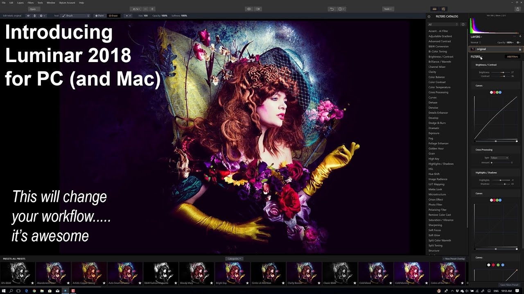
Task: Collapse the FILTERS section header
Action: [477, 57]
